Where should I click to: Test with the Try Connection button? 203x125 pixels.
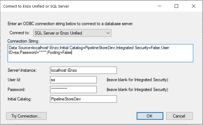(26, 116)
